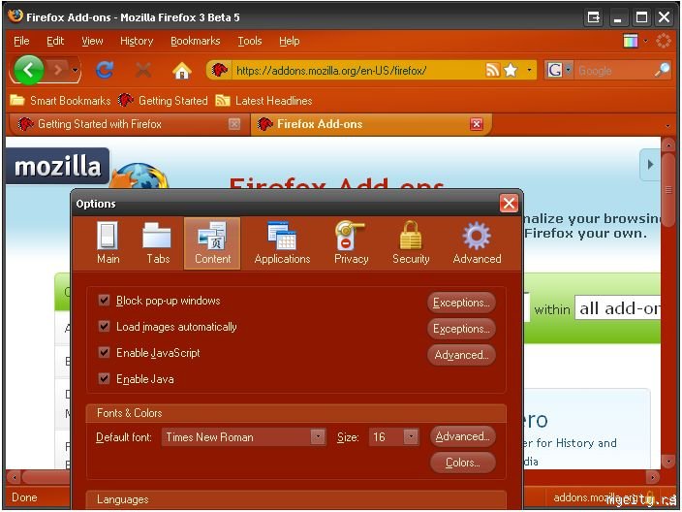
Task: Open the Tools menu
Action: 250,41
